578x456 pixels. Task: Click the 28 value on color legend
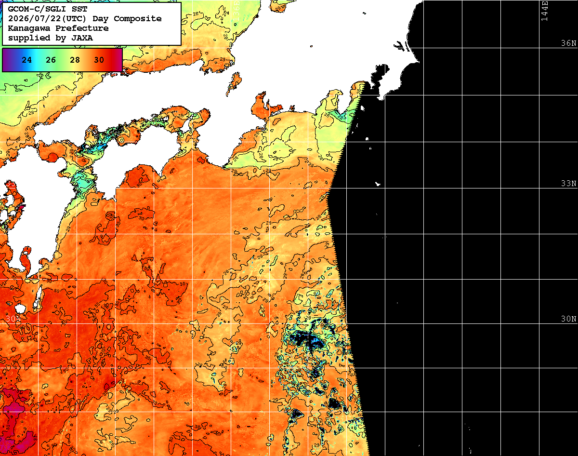[75, 60]
